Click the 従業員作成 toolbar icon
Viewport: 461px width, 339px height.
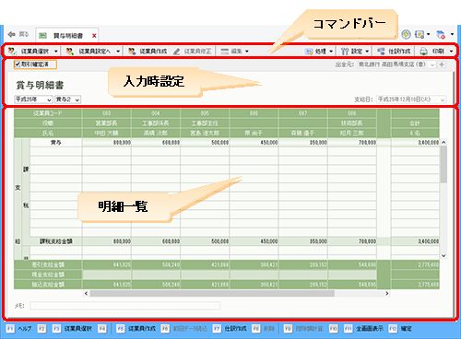point(132,51)
